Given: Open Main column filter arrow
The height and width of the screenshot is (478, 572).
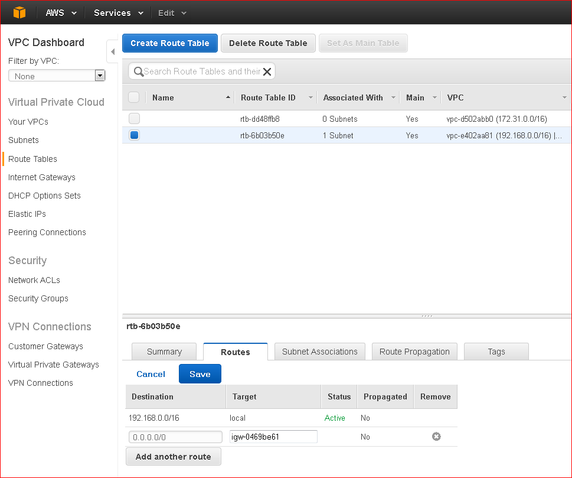Looking at the screenshot, I should point(434,97).
